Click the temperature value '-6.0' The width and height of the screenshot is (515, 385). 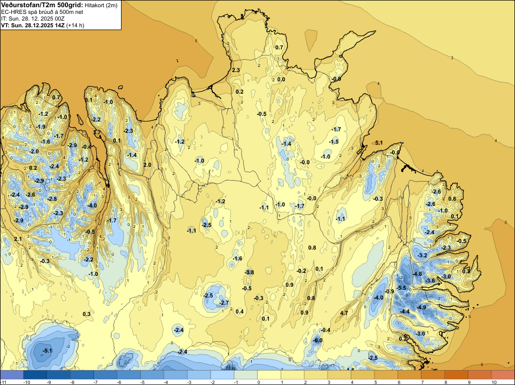tap(318, 340)
